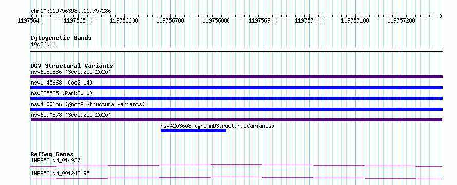The height and width of the screenshot is (185, 457).
Task: Click the blue bar under nsv825585
Action: pyautogui.click(x=236, y=98)
